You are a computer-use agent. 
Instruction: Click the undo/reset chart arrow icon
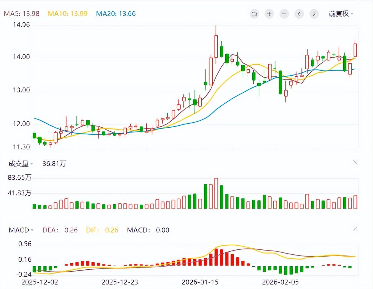point(254,14)
